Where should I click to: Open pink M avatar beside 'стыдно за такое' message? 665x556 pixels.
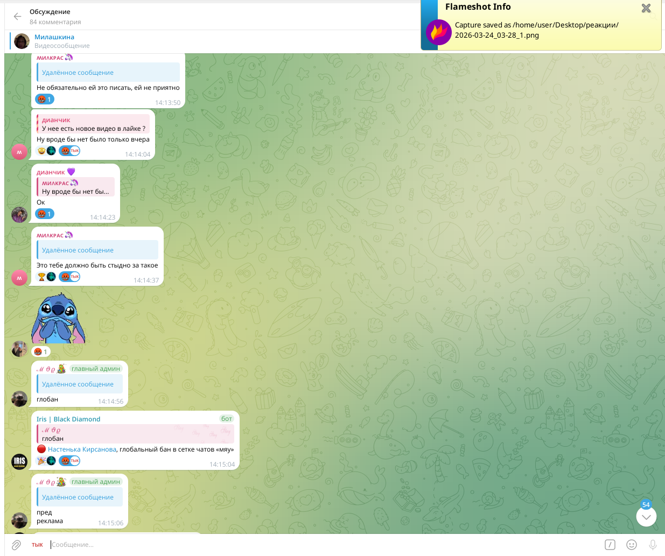(19, 278)
